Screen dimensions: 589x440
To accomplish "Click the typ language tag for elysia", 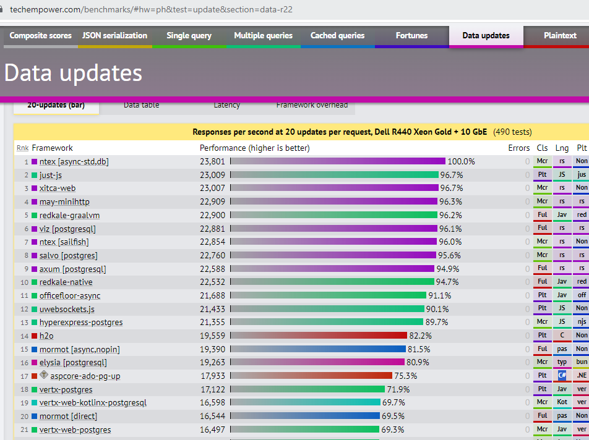I will point(562,362).
